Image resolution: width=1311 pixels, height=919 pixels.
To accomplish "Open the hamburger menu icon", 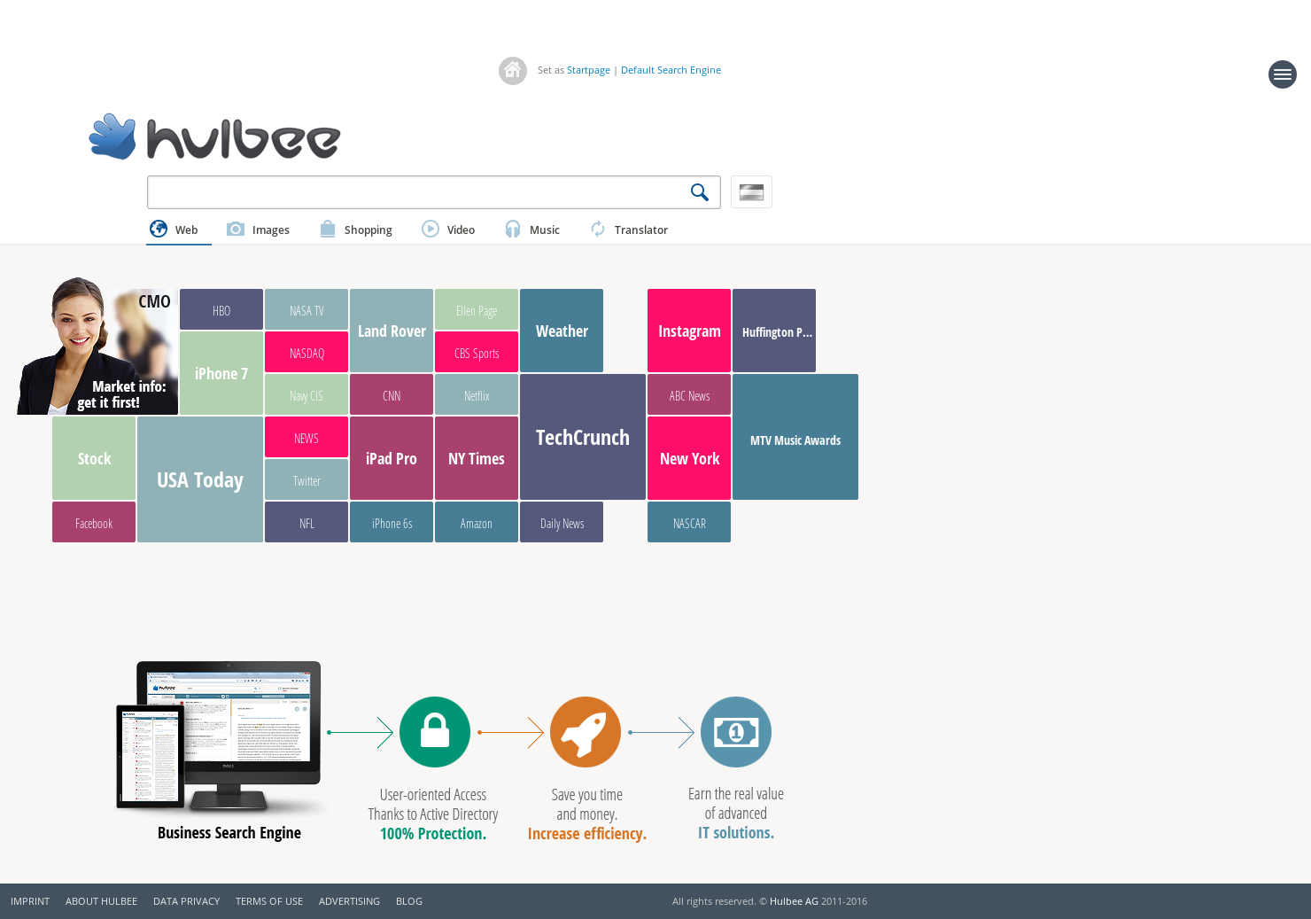I will [1283, 74].
